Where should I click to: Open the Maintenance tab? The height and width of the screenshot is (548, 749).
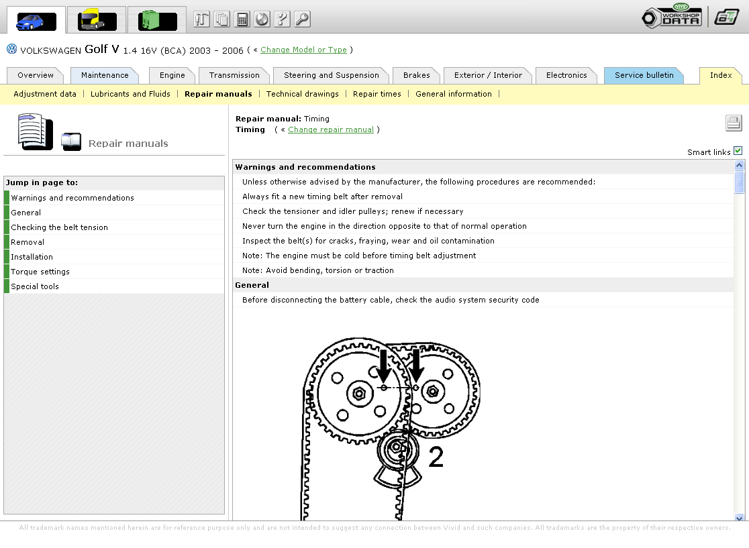click(x=105, y=75)
